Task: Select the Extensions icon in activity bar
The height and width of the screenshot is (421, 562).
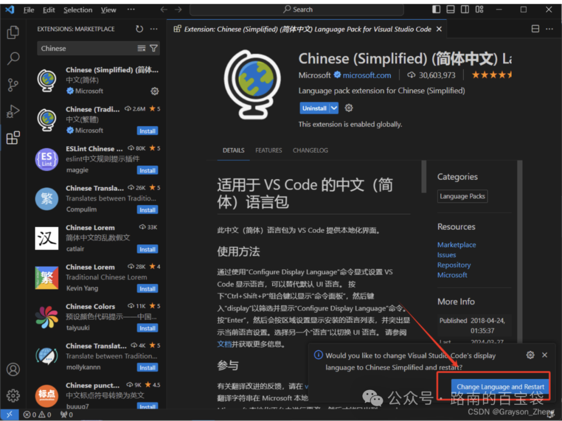Action: [13, 138]
